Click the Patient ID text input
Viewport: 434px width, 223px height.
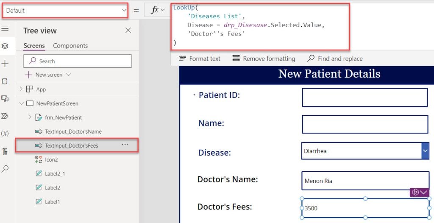[x=365, y=97]
